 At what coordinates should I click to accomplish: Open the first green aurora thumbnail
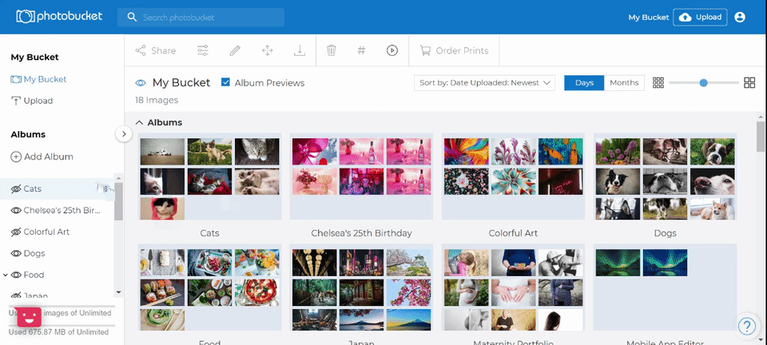[618, 263]
